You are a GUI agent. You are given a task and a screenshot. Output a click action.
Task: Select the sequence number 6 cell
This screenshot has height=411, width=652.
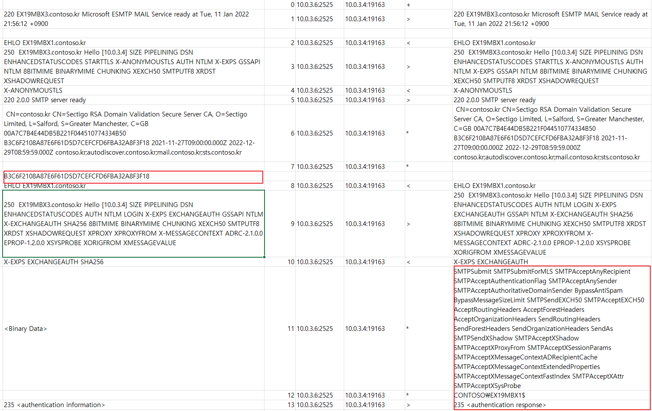(x=280, y=133)
